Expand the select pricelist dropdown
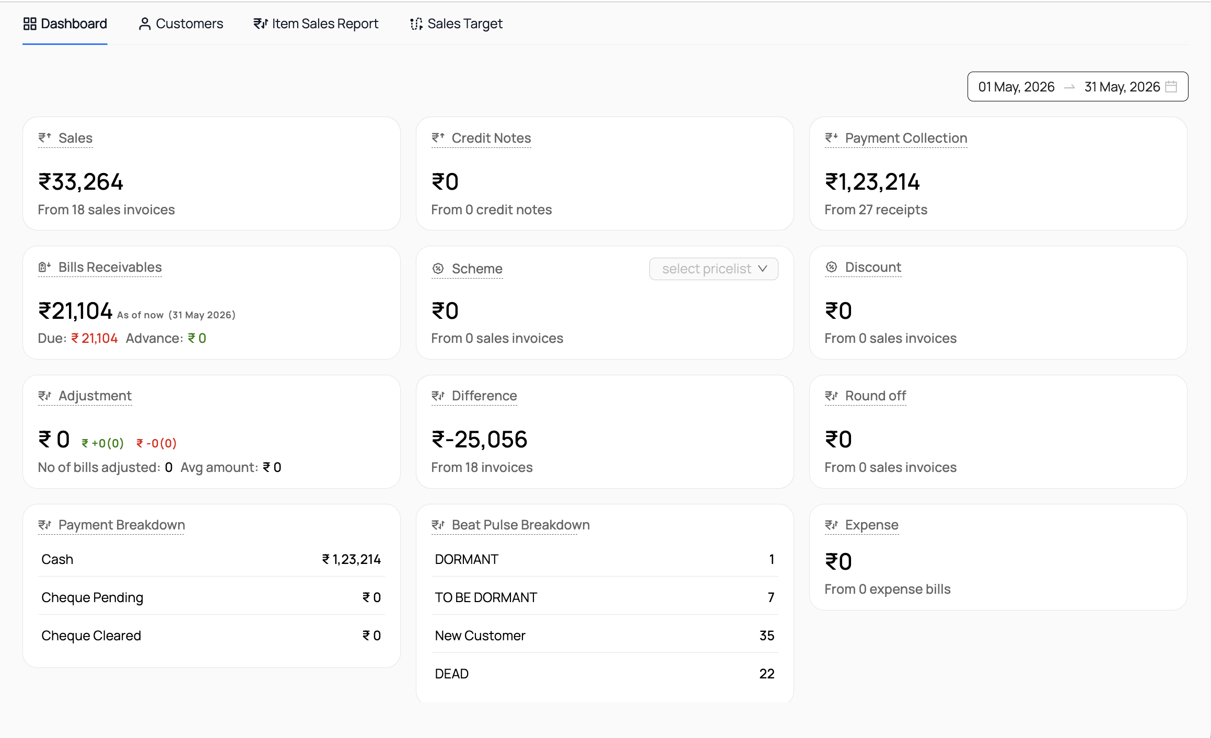Viewport: 1211px width, 738px height. [714, 269]
